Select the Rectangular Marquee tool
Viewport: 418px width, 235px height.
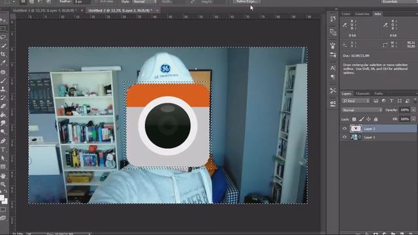coord(3,29)
